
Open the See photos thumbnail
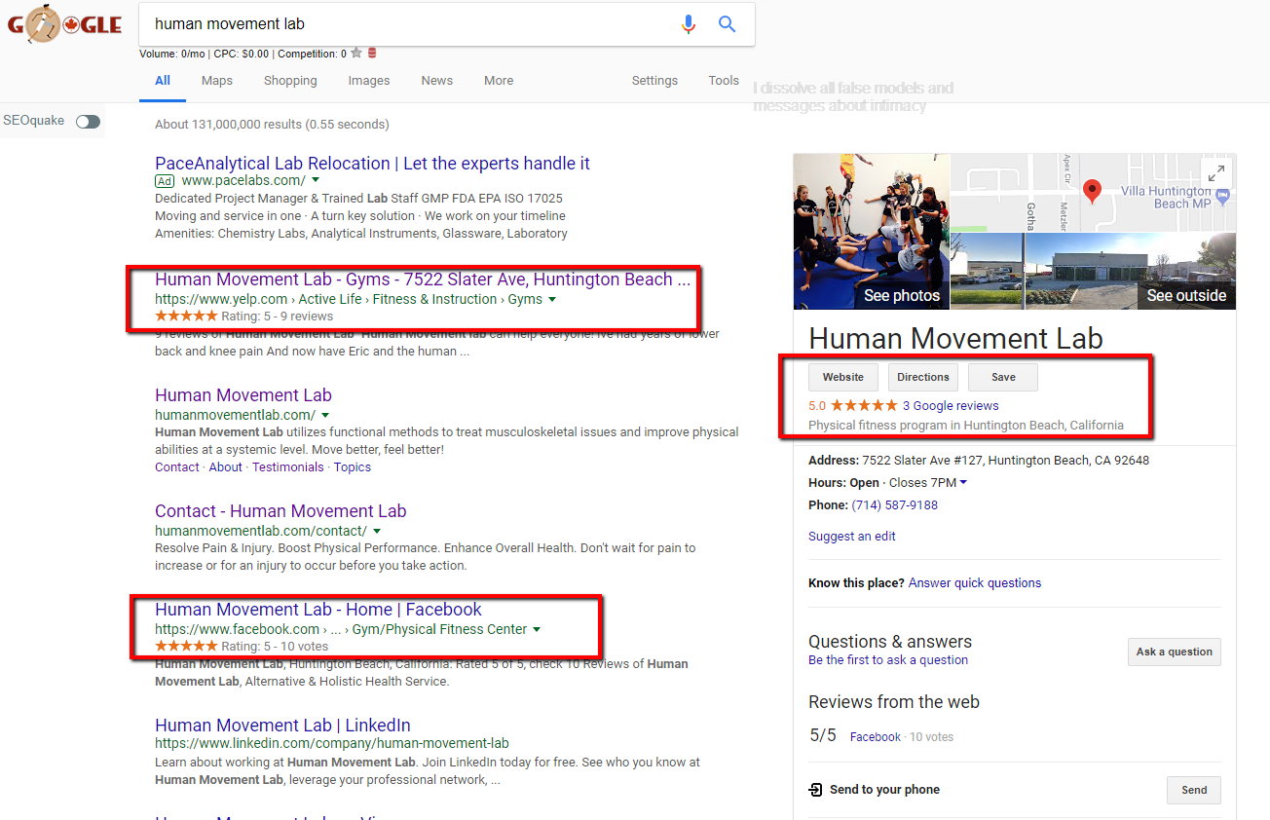pyautogui.click(x=872, y=232)
